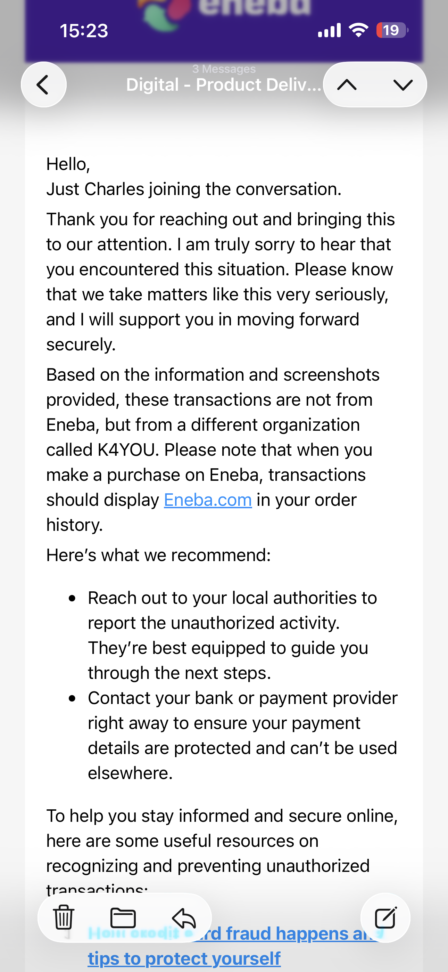Tap the cellular signal bars icon

click(x=330, y=30)
